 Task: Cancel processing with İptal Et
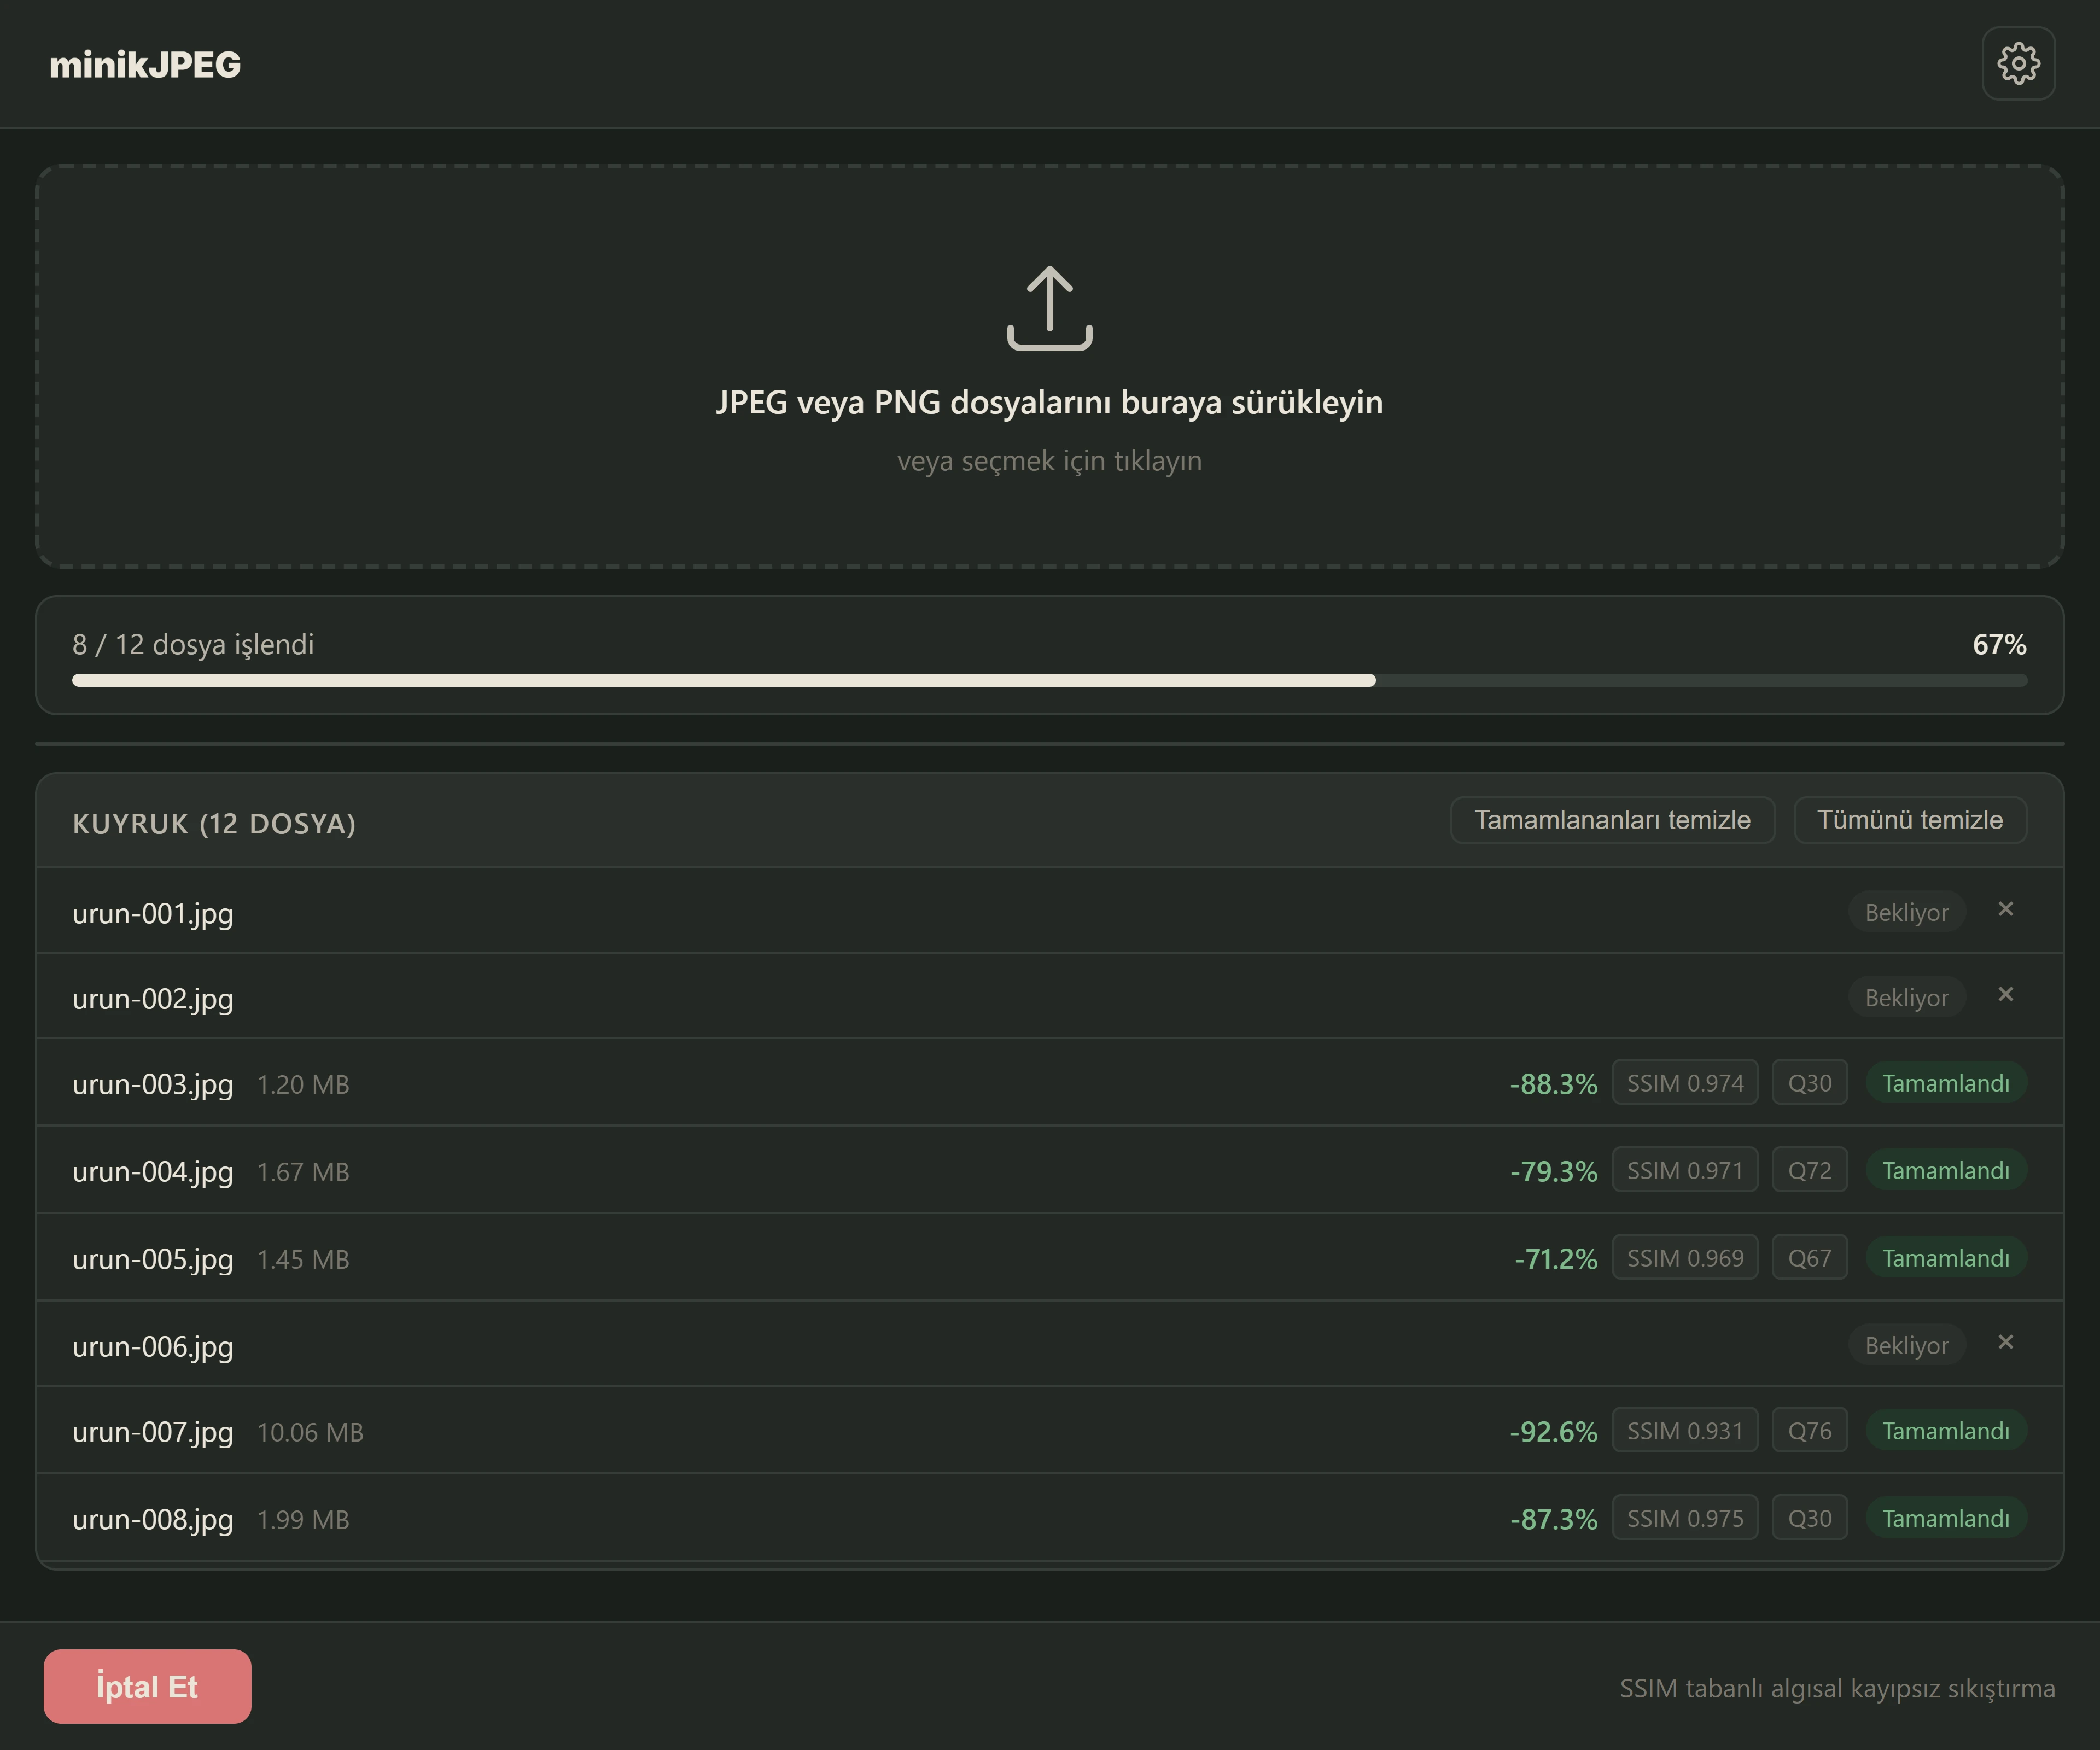coord(147,1686)
